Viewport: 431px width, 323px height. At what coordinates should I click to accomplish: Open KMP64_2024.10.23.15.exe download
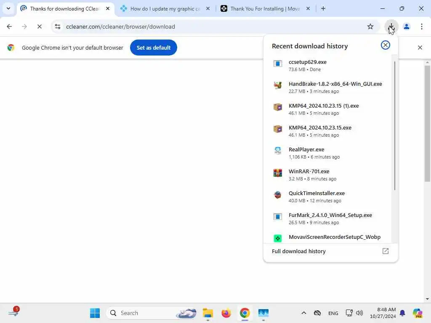[327, 131]
